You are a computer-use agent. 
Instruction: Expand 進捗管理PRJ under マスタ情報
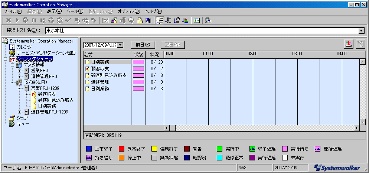pos(19,77)
